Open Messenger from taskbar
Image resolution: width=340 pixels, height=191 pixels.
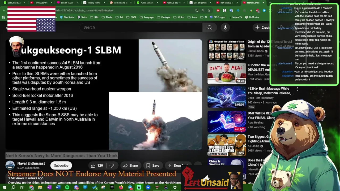pos(148,188)
